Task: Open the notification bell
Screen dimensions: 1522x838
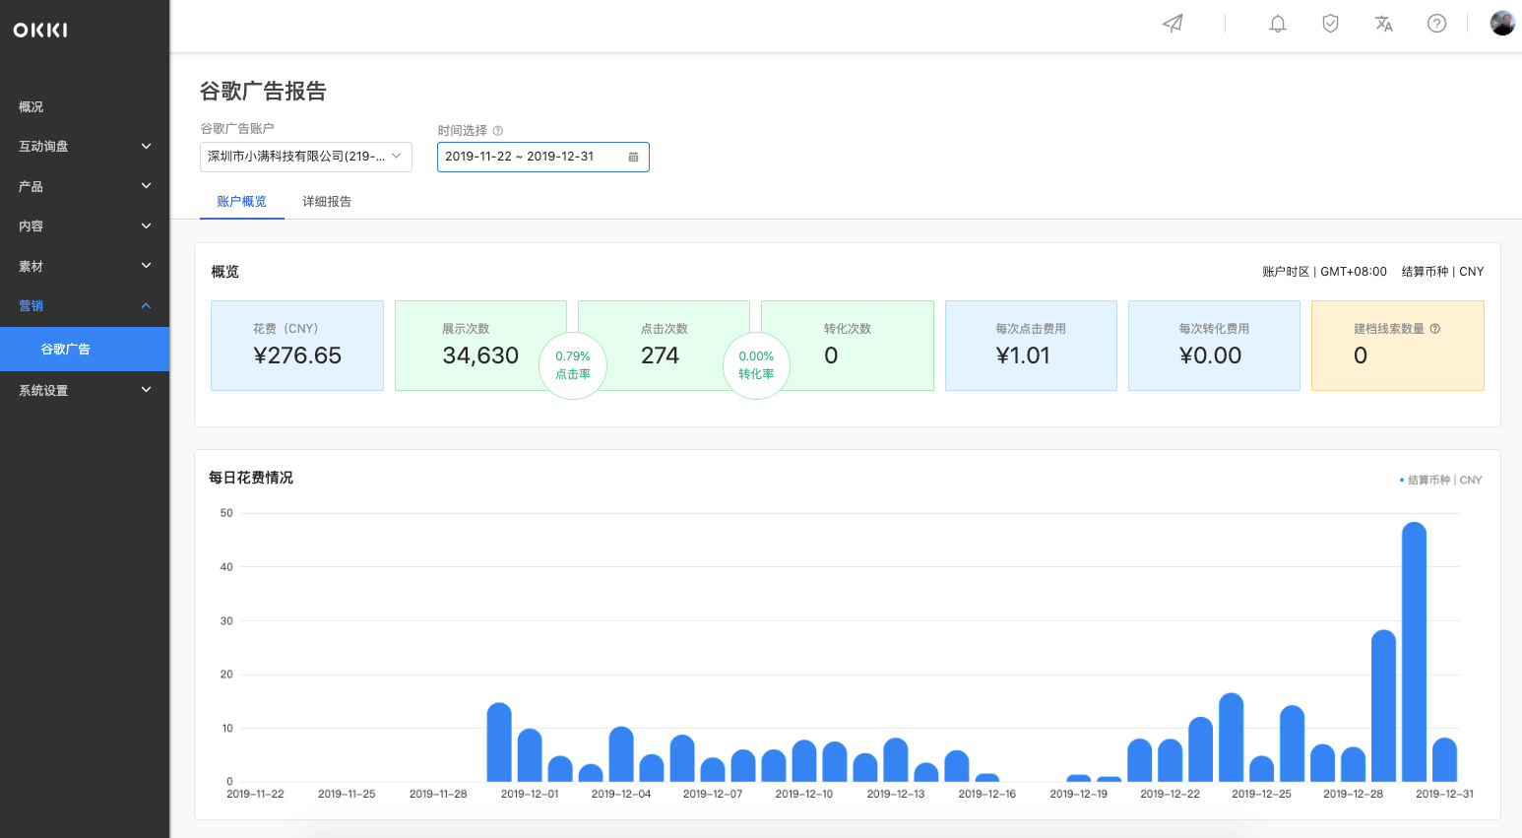Action: pyautogui.click(x=1278, y=24)
